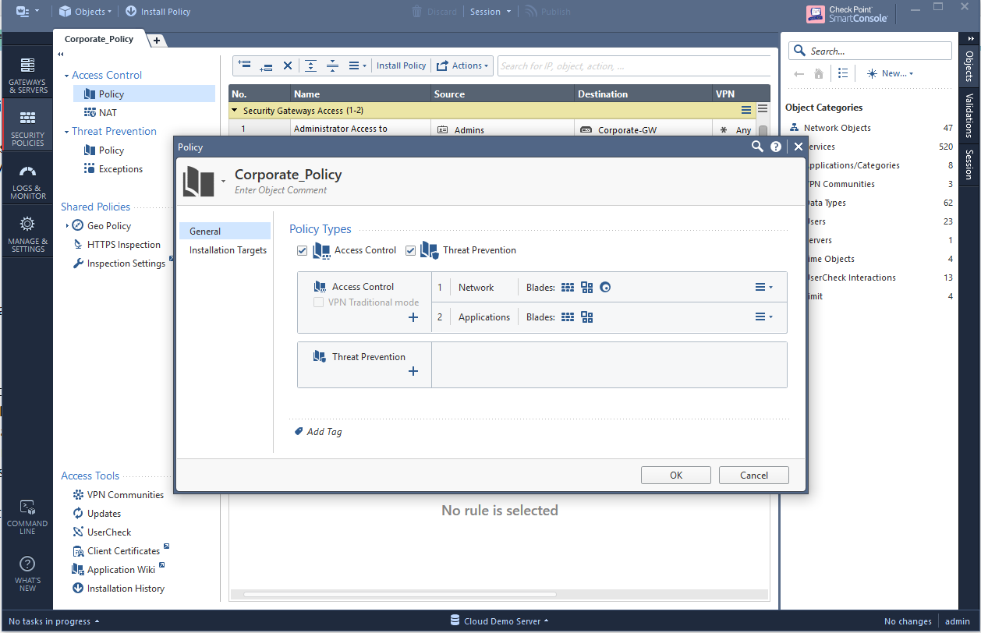Click the delete rule X icon

(x=288, y=65)
